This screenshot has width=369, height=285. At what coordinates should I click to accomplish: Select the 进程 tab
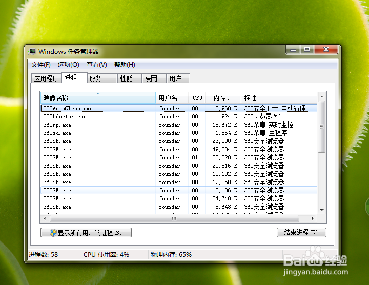tap(74, 78)
